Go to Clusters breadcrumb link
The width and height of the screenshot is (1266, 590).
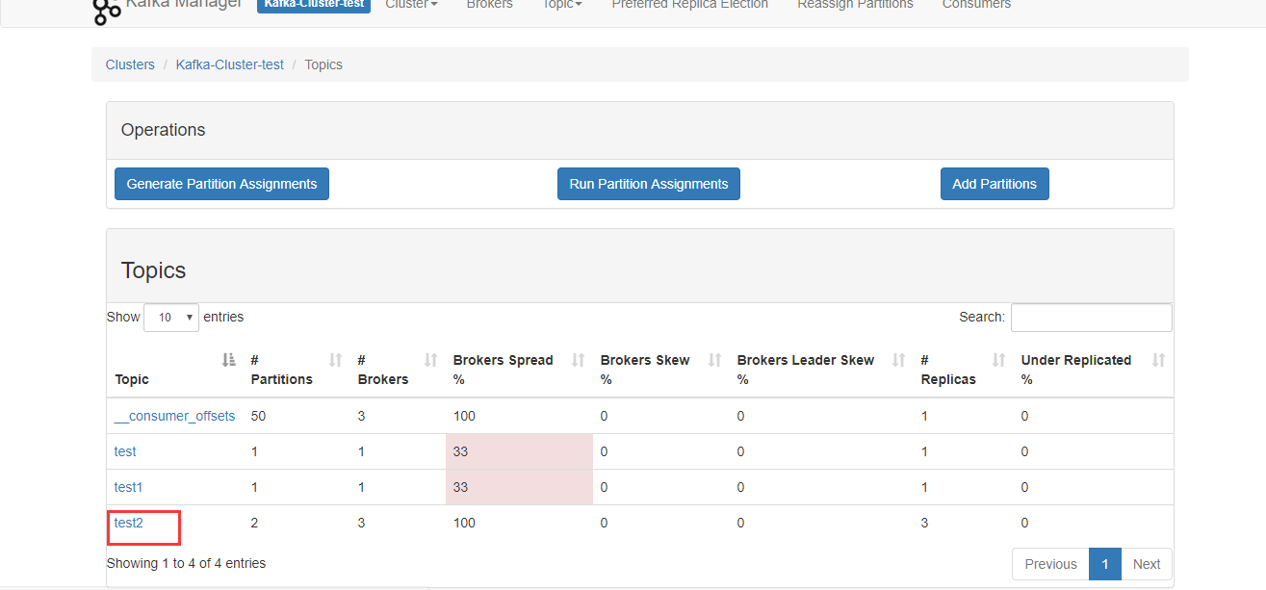pos(130,64)
